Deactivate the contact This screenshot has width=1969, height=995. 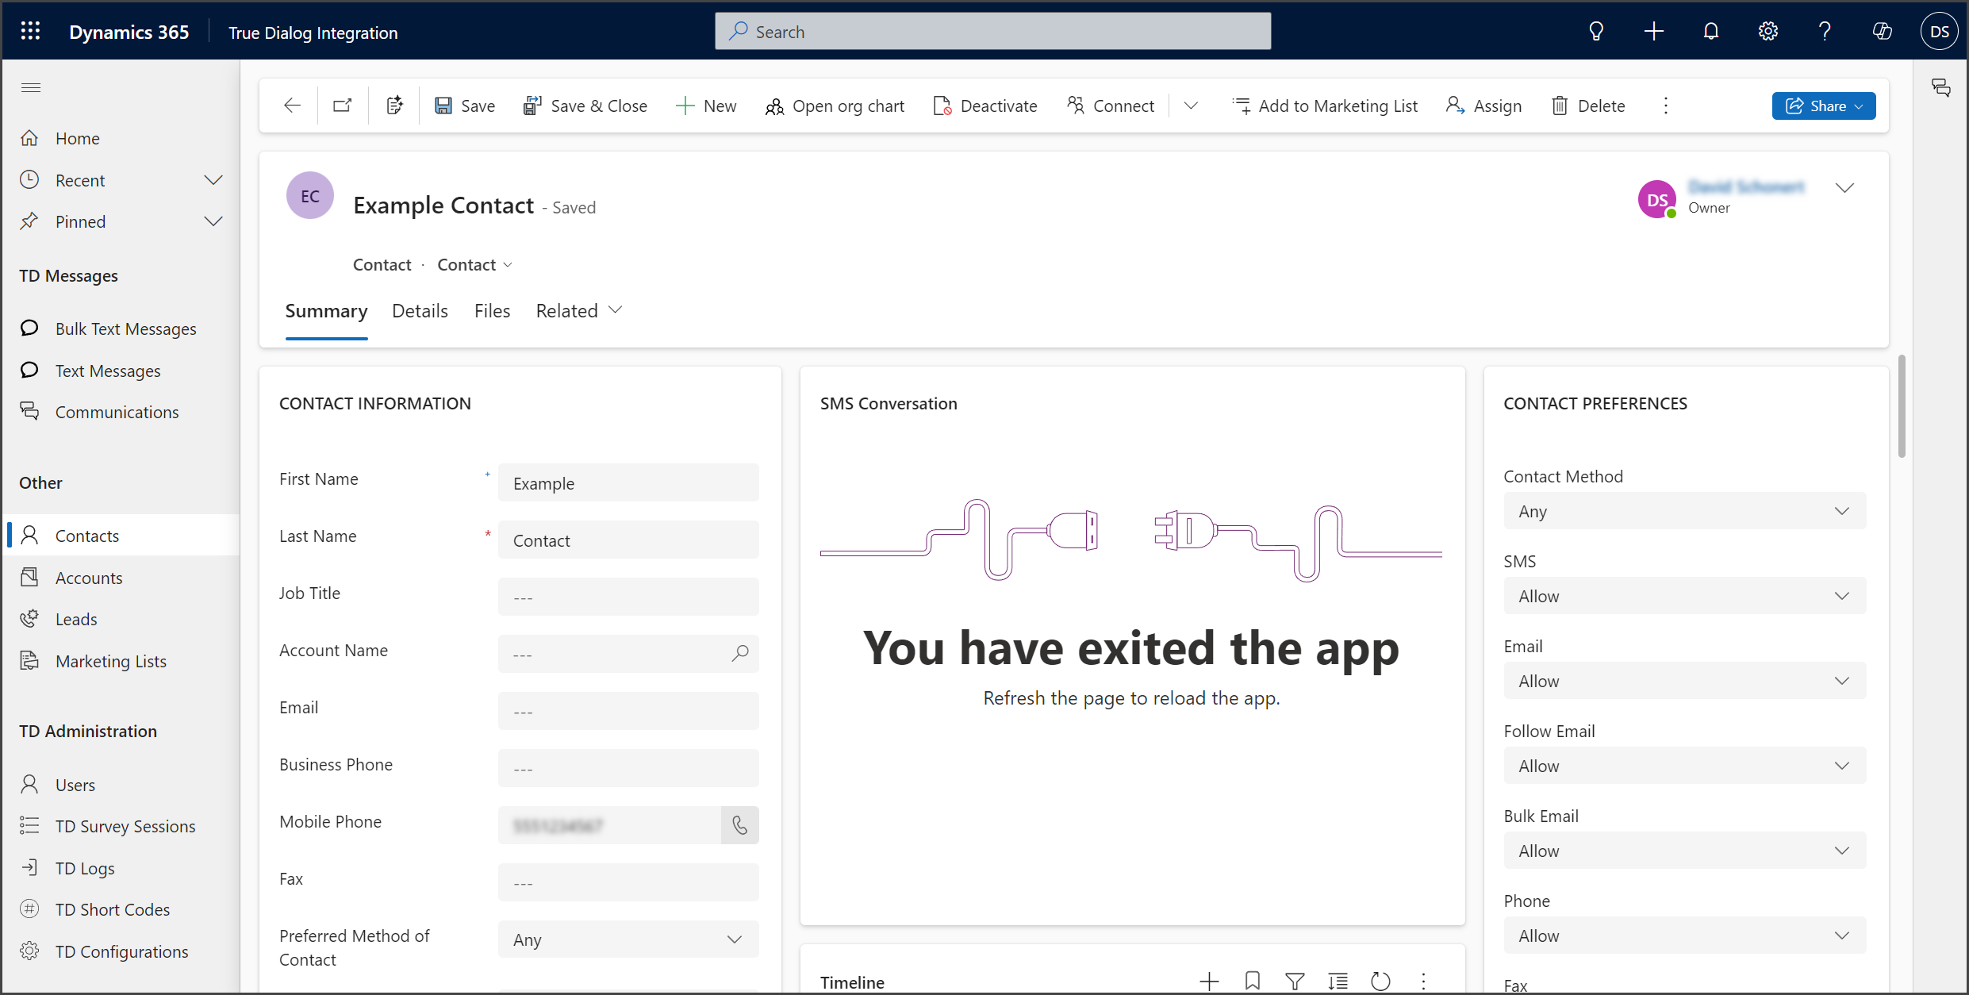pos(985,106)
